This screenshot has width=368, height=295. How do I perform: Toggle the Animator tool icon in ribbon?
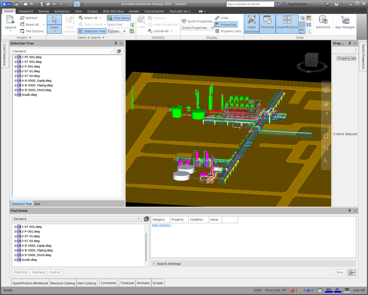pos(302,24)
